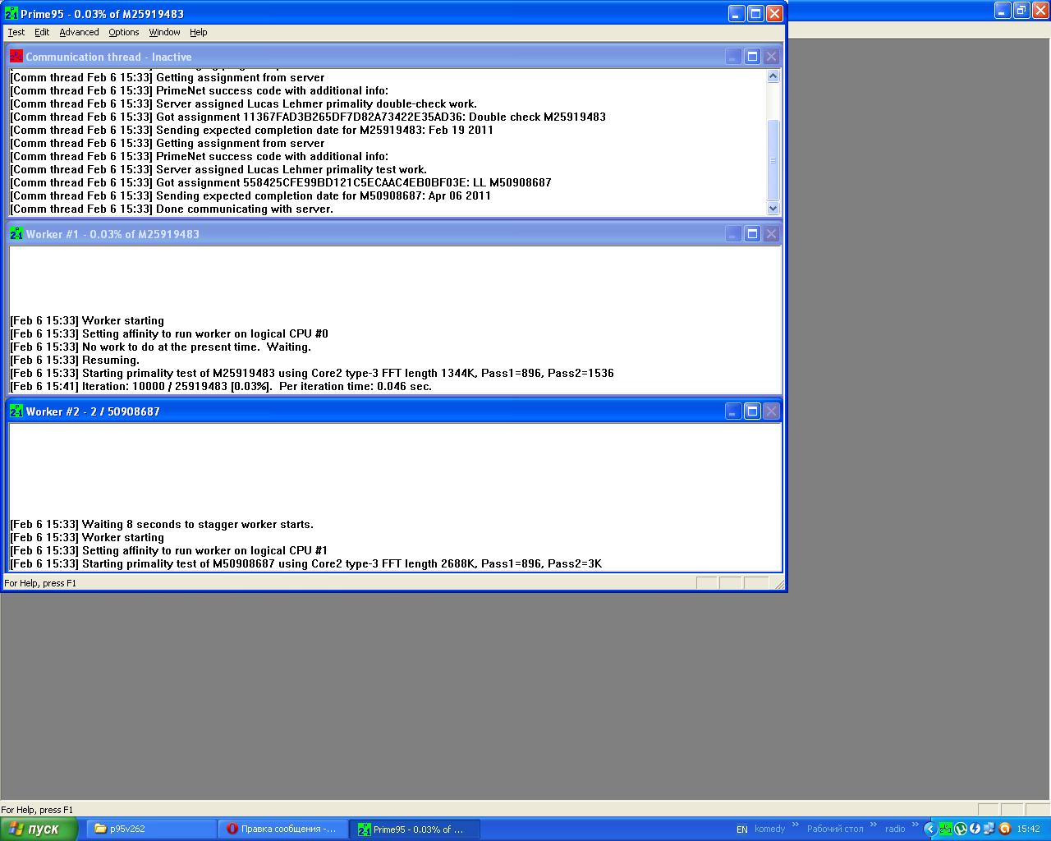Click 'Sending expected completion date for M25919483' line

(x=251, y=130)
